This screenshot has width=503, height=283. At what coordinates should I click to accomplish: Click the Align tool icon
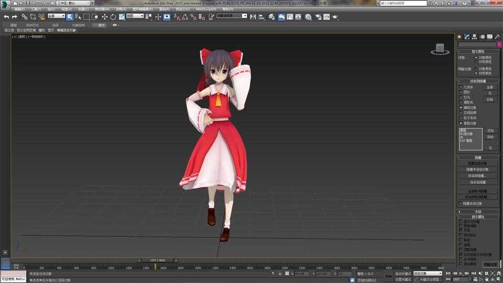point(261,17)
